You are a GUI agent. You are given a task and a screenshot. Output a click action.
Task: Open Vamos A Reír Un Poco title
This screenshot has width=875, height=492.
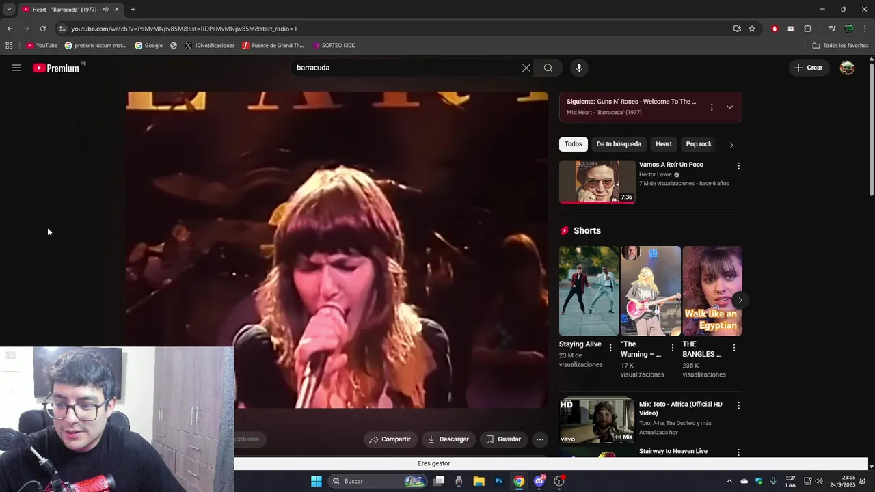(671, 165)
